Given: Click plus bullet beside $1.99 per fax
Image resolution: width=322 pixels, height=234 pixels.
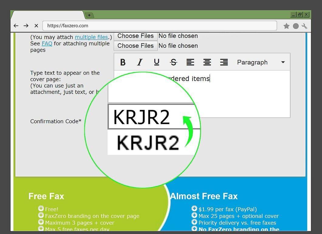Looking at the screenshot, I should (194, 208).
